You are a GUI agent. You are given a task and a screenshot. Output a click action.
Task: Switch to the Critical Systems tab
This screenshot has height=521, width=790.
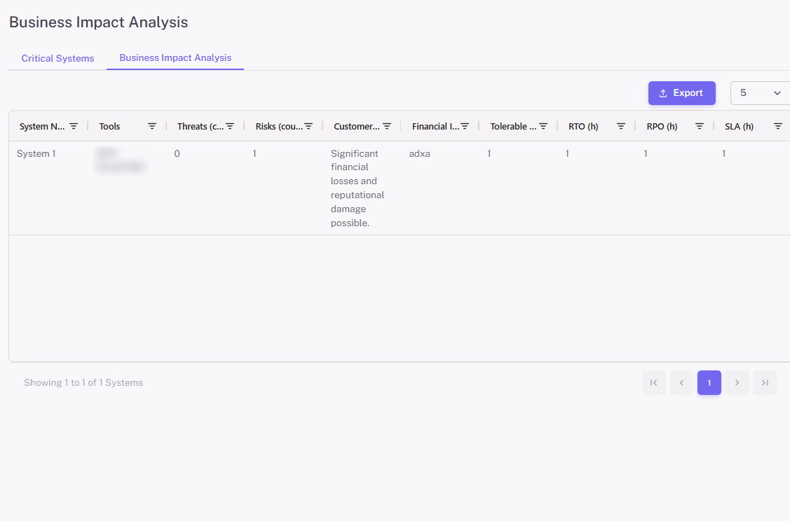point(57,59)
